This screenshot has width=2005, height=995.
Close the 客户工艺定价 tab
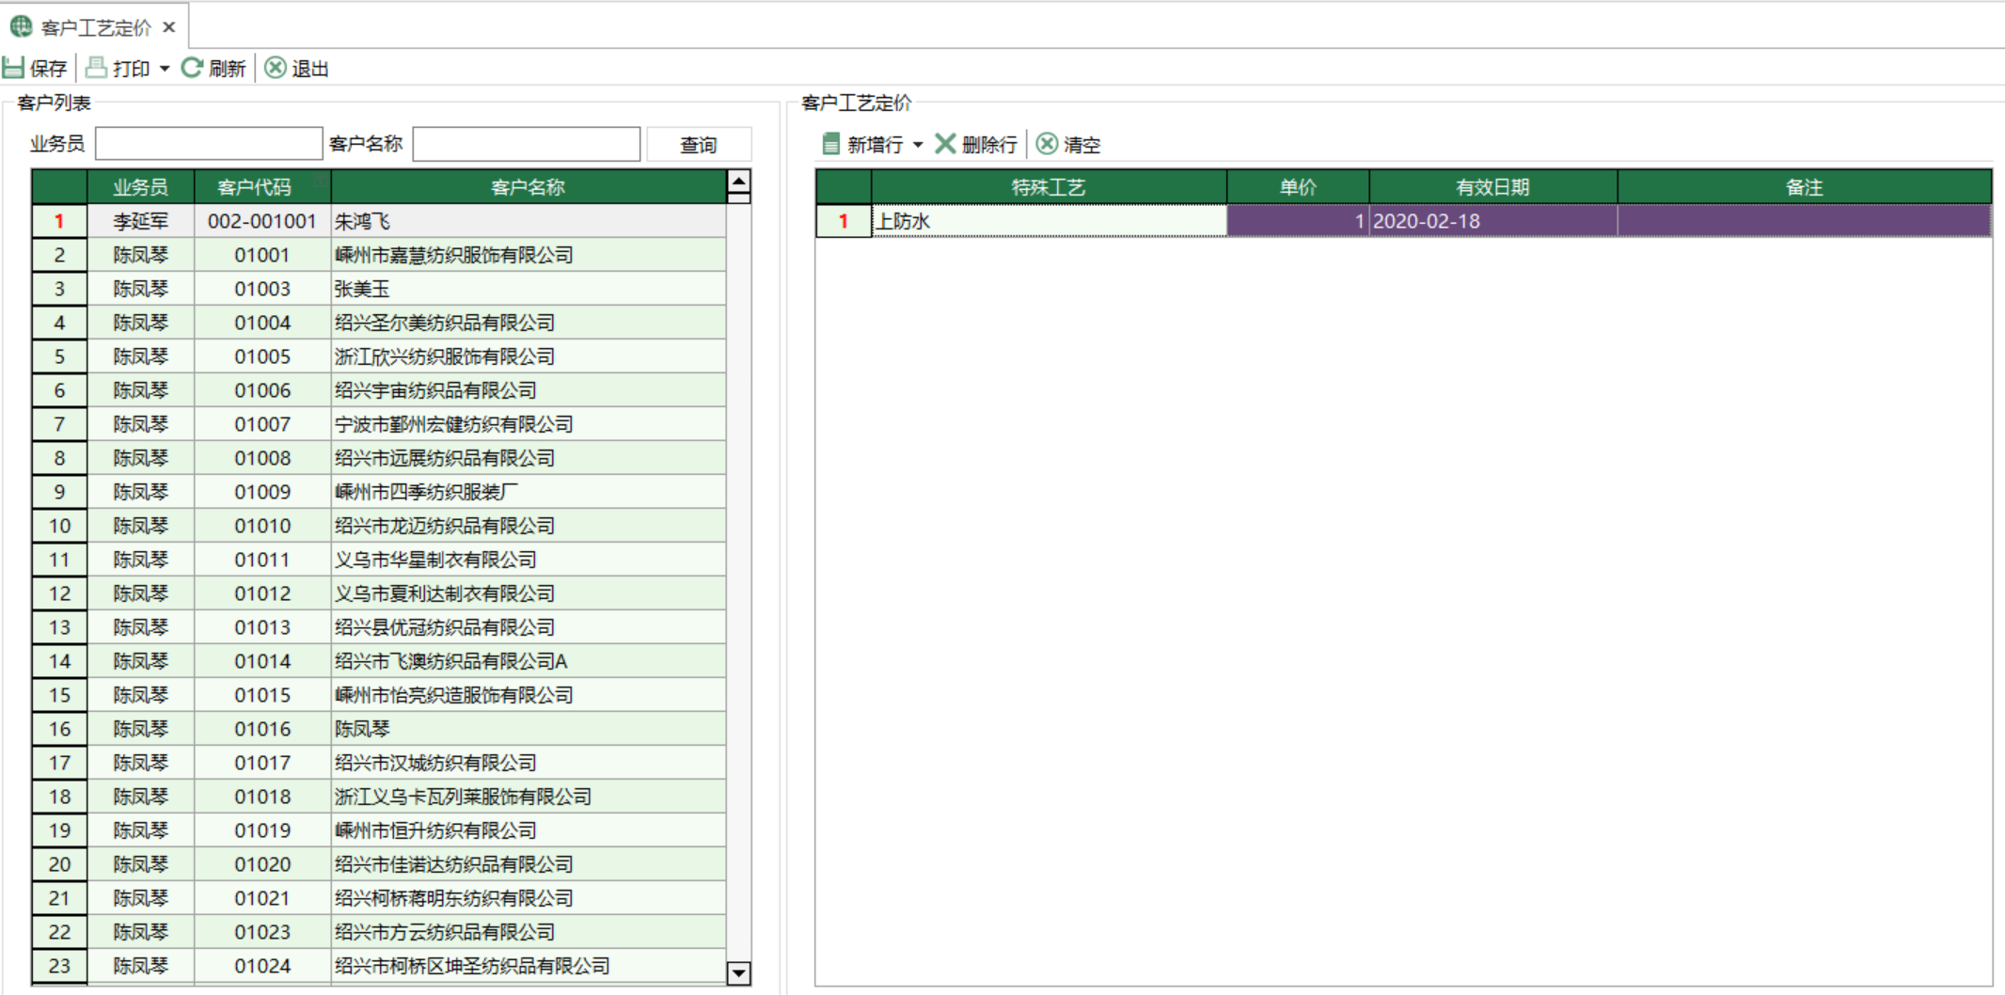pyautogui.click(x=169, y=27)
